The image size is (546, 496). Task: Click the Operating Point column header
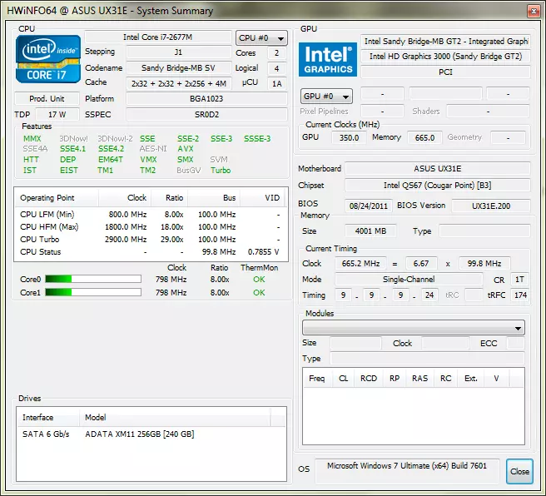click(57, 198)
